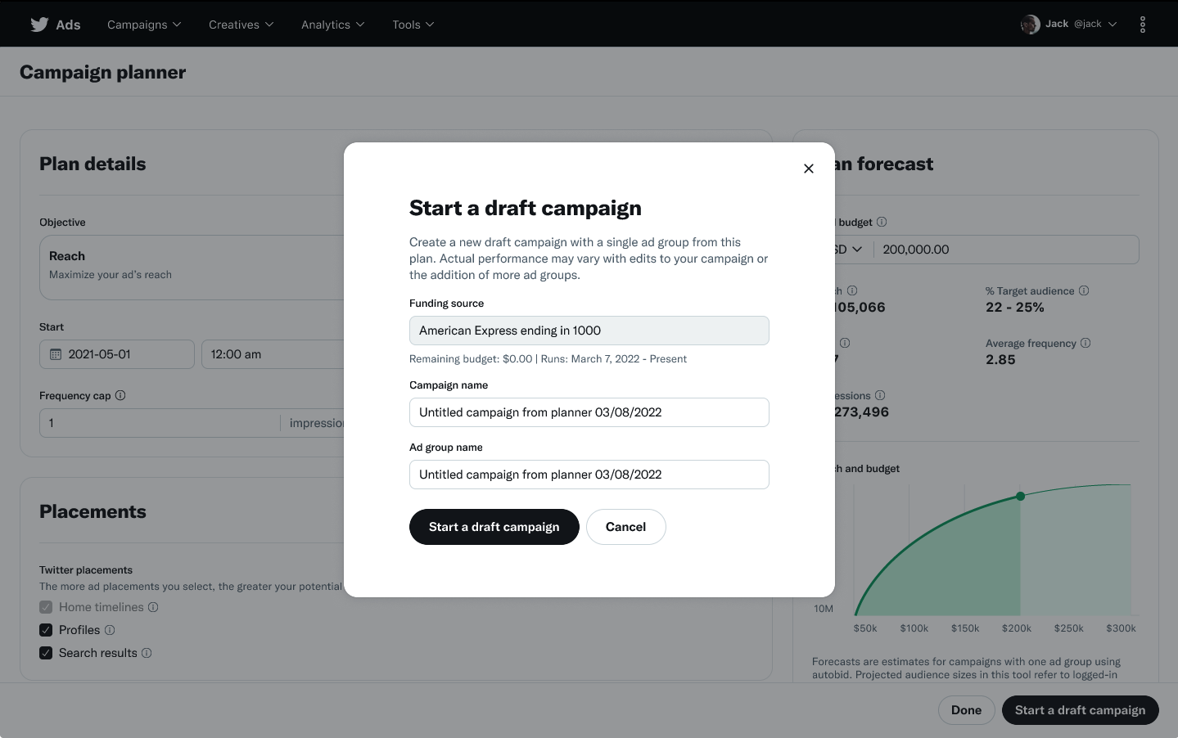Screen dimensions: 1178x738
Task: Edit the Campaign name field
Action: 589,412
